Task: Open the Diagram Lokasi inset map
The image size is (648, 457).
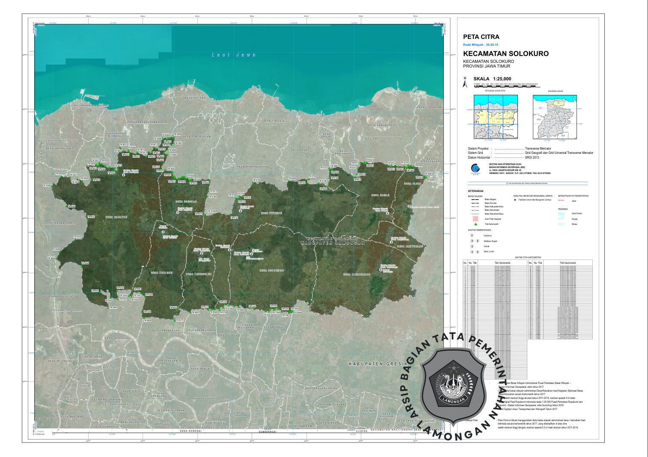Action: click(555, 117)
